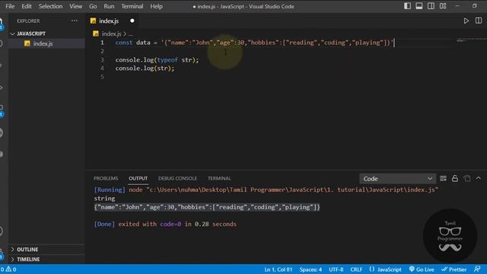This screenshot has height=274, width=487.
Task: Switch to the OUTPUT tab
Action: [138, 178]
